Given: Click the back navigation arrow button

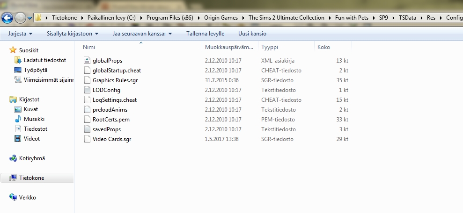Looking at the screenshot, I should [7, 18].
